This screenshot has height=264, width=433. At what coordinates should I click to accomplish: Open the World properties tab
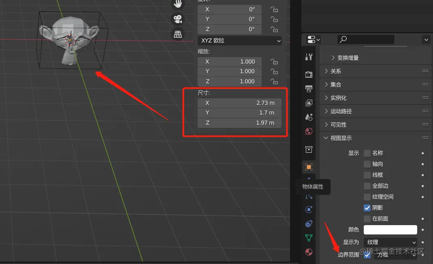(309, 132)
